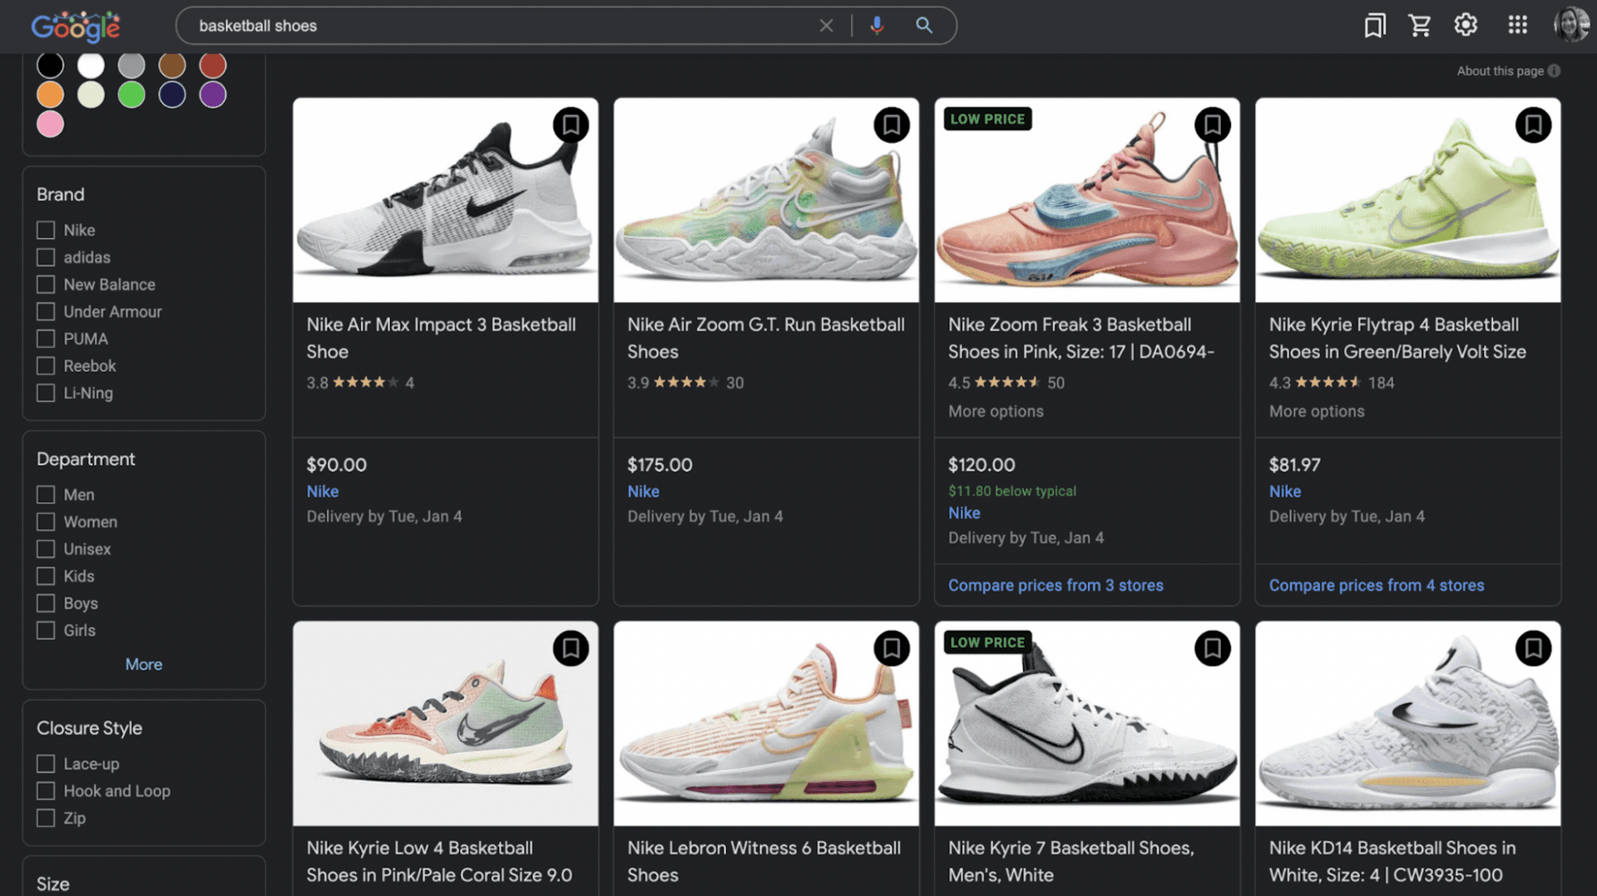The image size is (1597, 896).
Task: Open More options for Nike Zoom Freak 3
Action: [995, 410]
